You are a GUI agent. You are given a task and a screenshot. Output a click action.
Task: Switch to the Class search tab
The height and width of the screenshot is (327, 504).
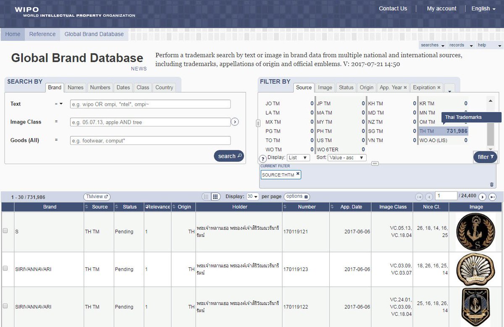[143, 87]
